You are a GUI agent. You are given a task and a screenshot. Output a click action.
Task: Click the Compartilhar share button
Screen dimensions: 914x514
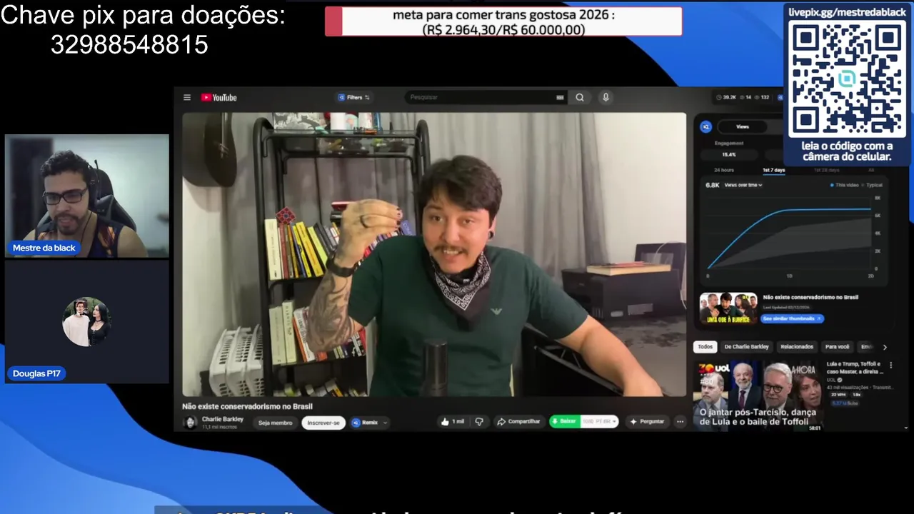pos(518,422)
